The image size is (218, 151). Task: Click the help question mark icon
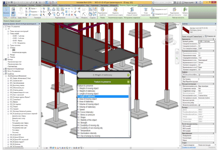pyautogui.click(x=201, y=2)
